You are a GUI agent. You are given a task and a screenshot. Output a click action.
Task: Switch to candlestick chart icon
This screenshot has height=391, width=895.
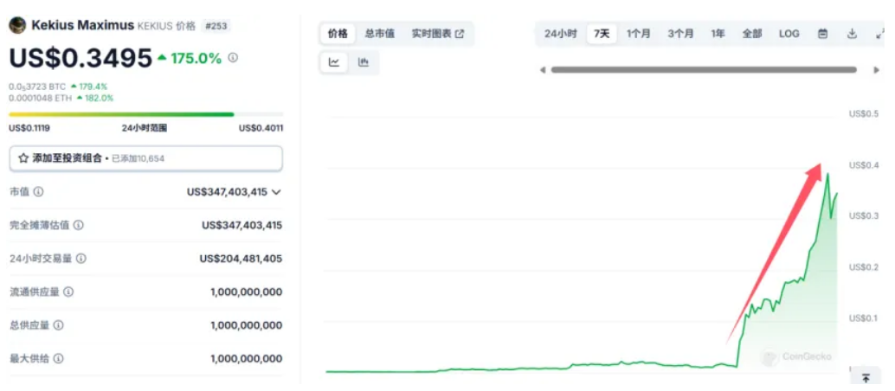pyautogui.click(x=363, y=62)
